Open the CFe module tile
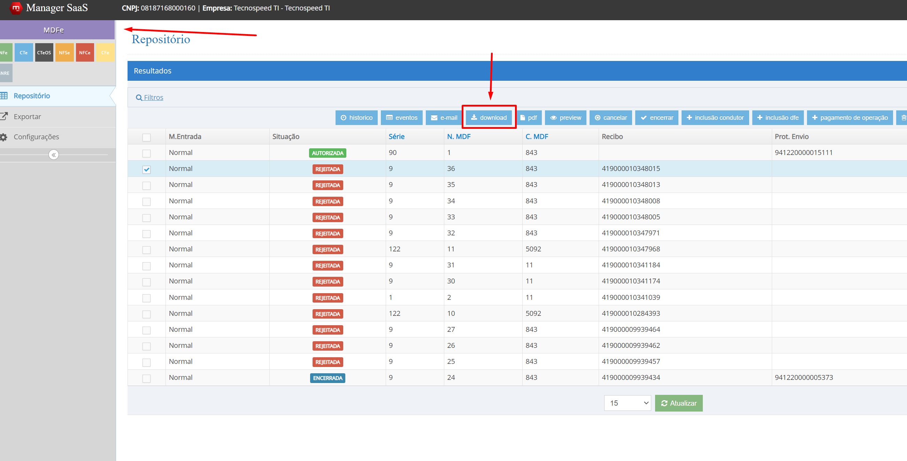907x461 pixels. pos(105,53)
